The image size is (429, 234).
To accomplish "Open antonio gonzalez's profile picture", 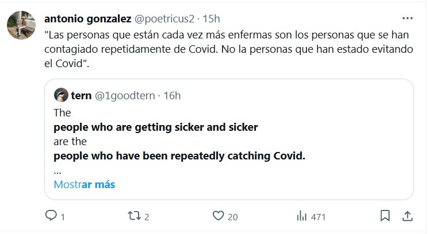I will [x=20, y=24].
